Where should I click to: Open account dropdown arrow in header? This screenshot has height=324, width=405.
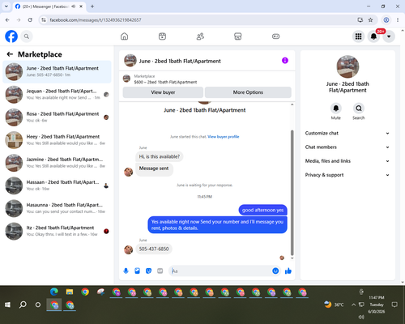(389, 36)
